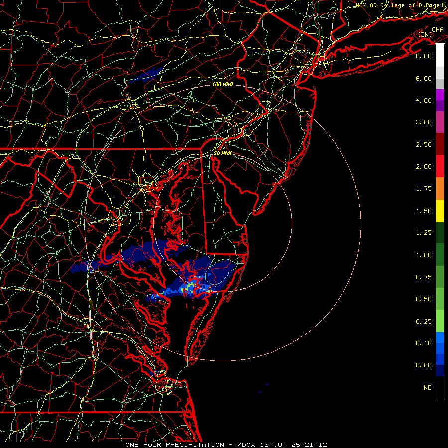Click the 2.00 scale label
Image resolution: width=448 pixels, height=448 pixels.
[x=424, y=167]
